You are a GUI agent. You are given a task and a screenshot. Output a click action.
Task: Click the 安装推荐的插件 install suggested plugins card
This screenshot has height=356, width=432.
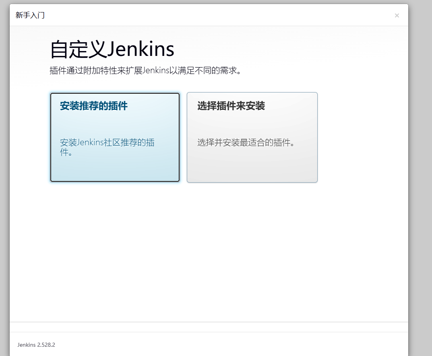[x=115, y=137]
